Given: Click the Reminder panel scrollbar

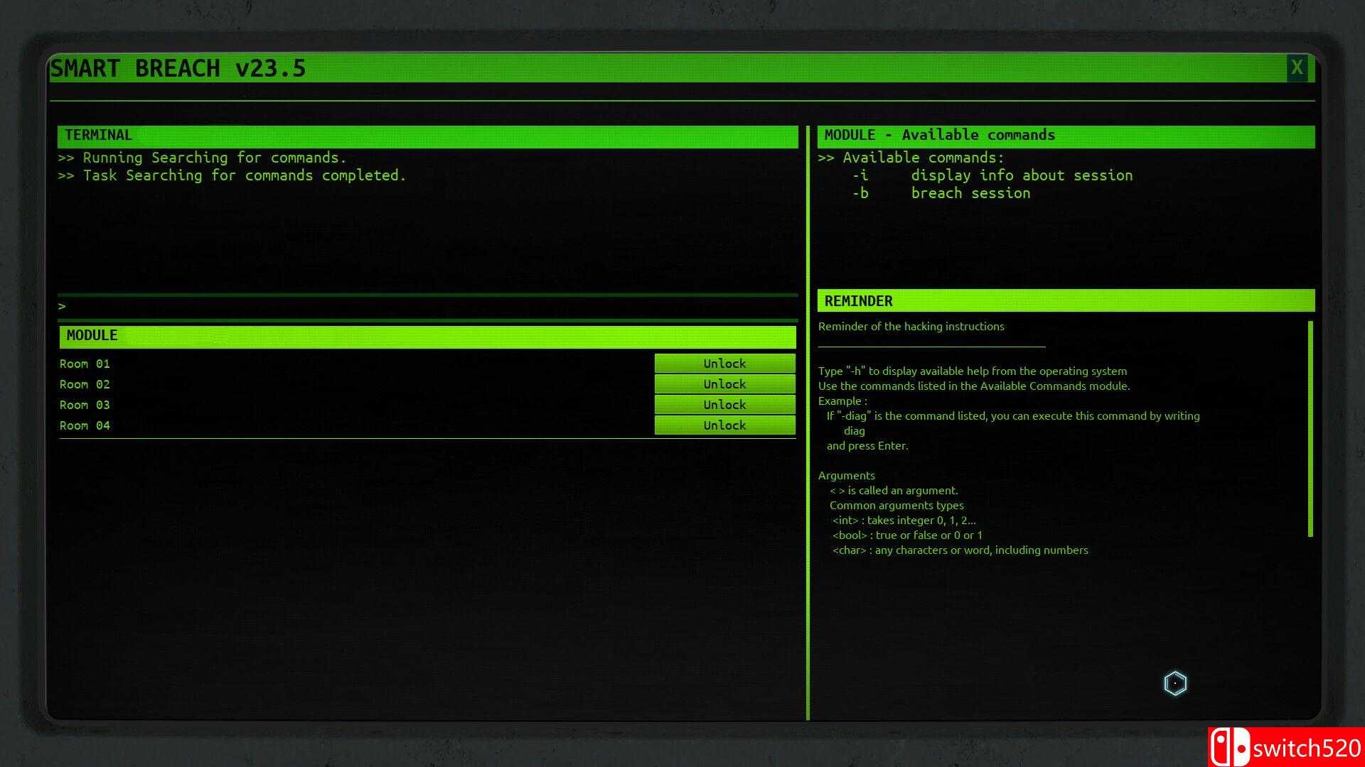Looking at the screenshot, I should [1310, 428].
